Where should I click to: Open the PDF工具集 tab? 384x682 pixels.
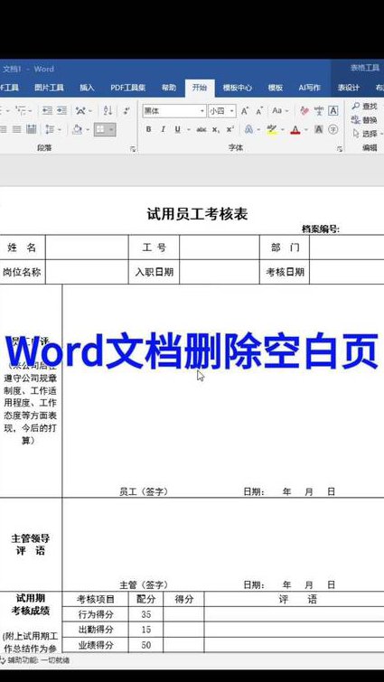[128, 88]
